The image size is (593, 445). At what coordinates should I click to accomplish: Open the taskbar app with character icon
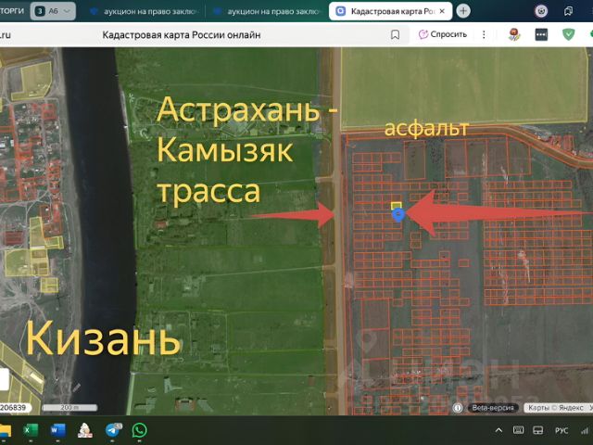pos(84,430)
